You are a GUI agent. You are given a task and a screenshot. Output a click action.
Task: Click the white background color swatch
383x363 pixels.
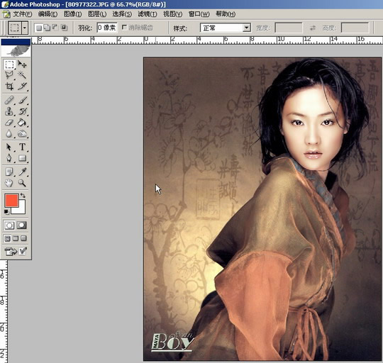21,211
